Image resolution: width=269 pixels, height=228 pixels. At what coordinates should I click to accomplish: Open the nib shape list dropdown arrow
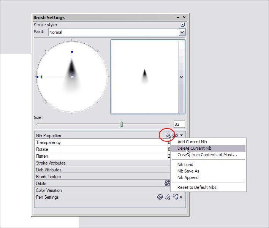point(181,77)
